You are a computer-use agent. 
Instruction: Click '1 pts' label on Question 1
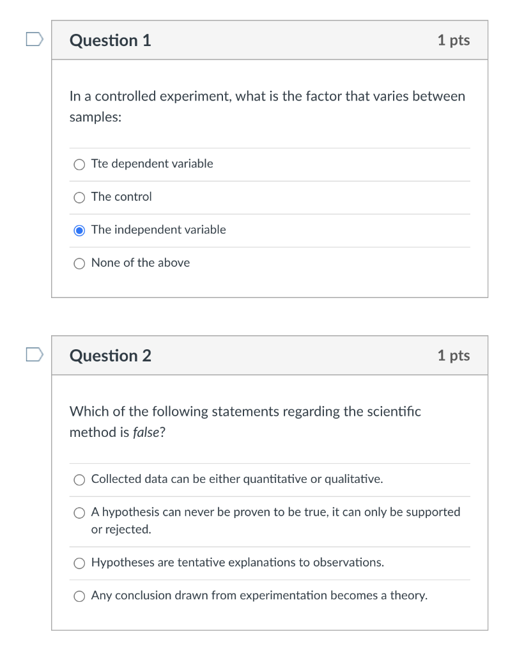pyautogui.click(x=454, y=40)
